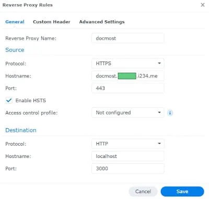Image resolution: width=209 pixels, height=199 pixels.
Task: Click the Source Protocol dropdown arrow
Action: point(159,64)
